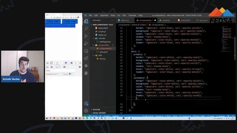The width and height of the screenshot is (237, 133).
Task: Open the Extensions view
Action: point(86,58)
